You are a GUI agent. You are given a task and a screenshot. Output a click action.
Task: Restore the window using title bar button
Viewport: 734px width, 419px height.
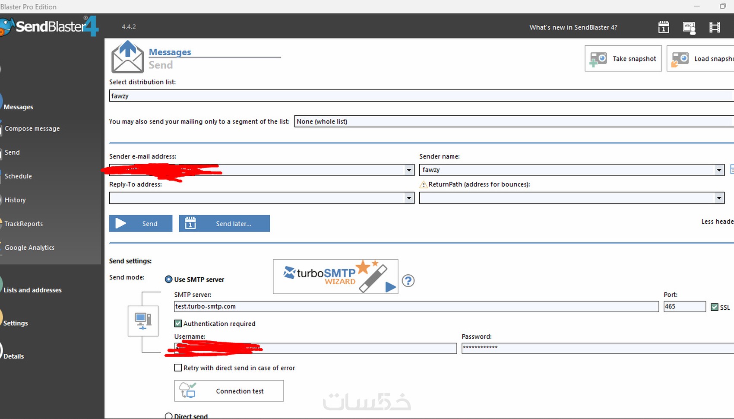click(x=723, y=6)
